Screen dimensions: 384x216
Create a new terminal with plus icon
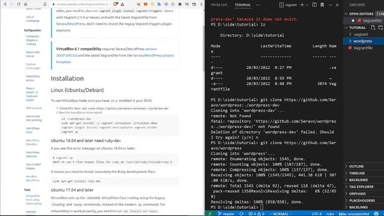coord(302,5)
